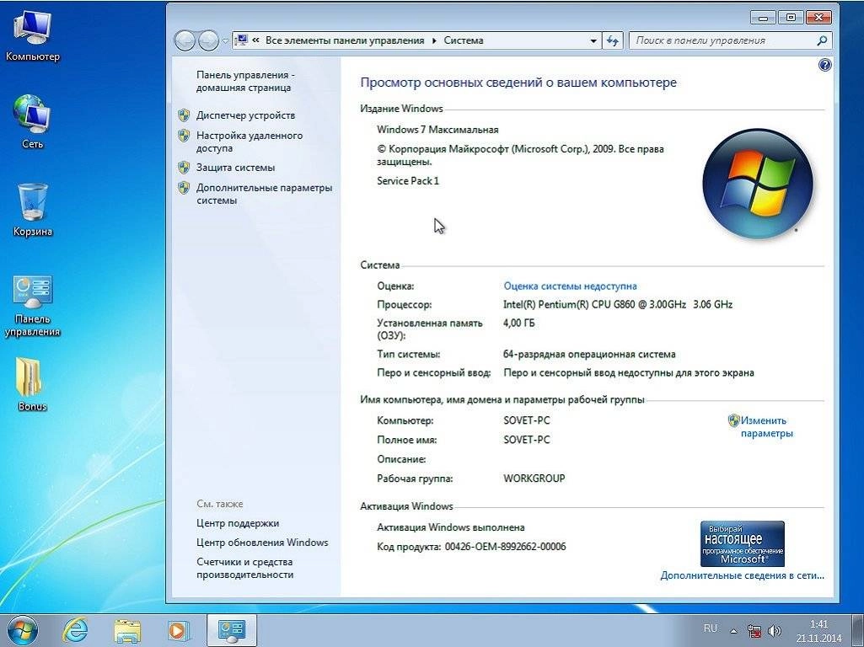Click Все элементы панели управления breadcrumb
This screenshot has height=647, width=864.
pyautogui.click(x=345, y=40)
